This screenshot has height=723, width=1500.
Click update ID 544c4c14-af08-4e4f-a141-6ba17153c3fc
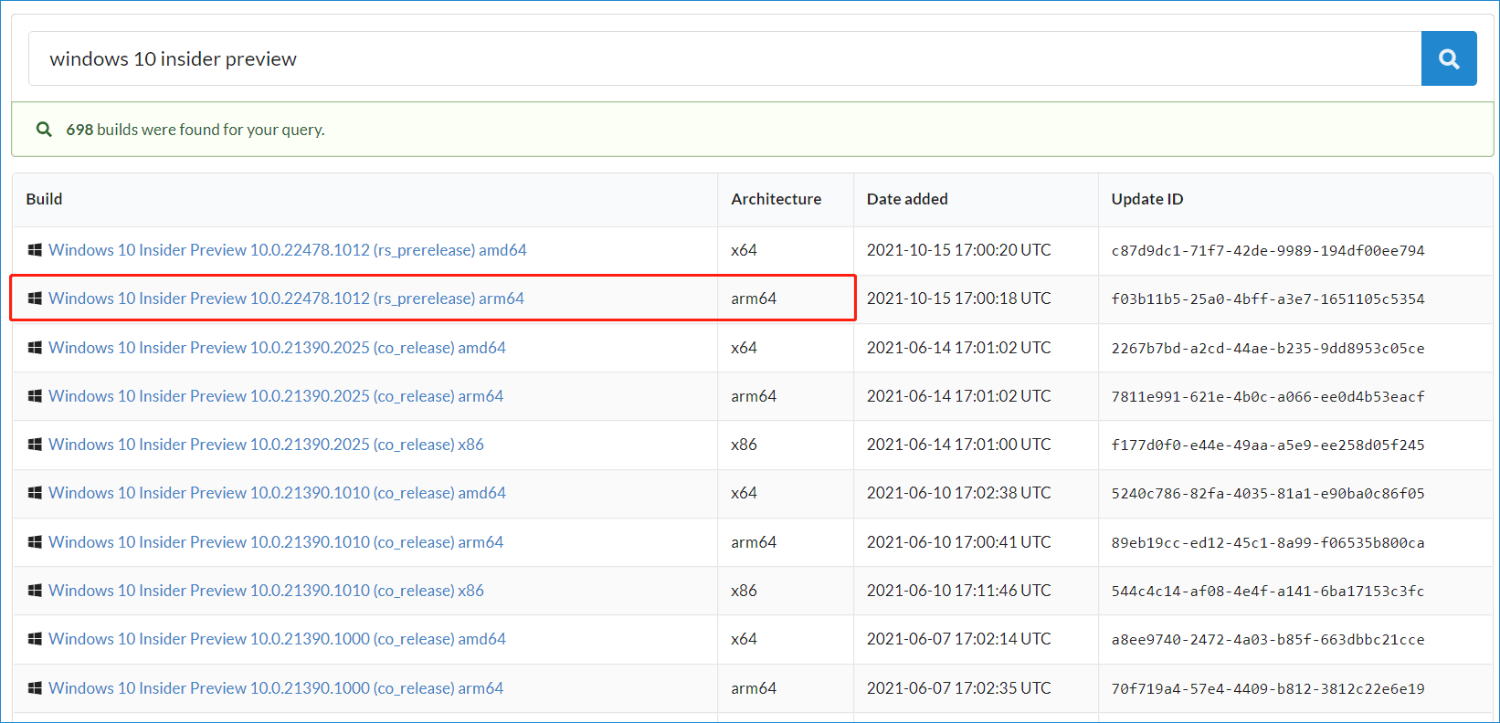click(x=1268, y=591)
